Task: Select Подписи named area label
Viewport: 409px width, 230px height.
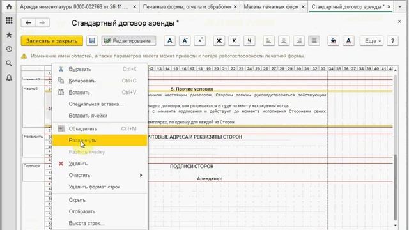Action: click(x=32, y=166)
